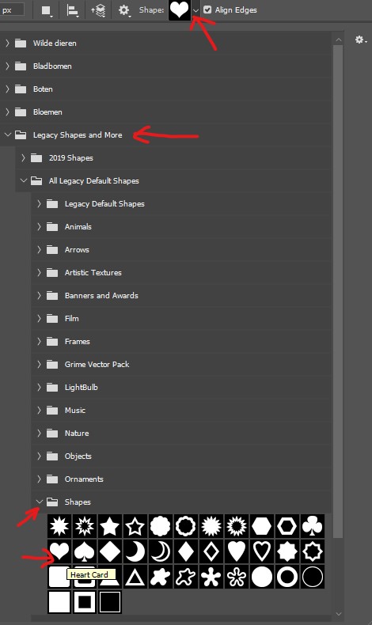Viewport: 372px width, 625px height.
Task: Click the path alignment icon
Action: coord(72,10)
